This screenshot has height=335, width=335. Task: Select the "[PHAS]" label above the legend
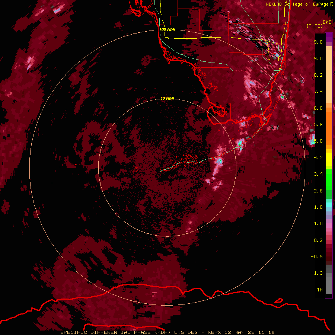tap(315, 26)
